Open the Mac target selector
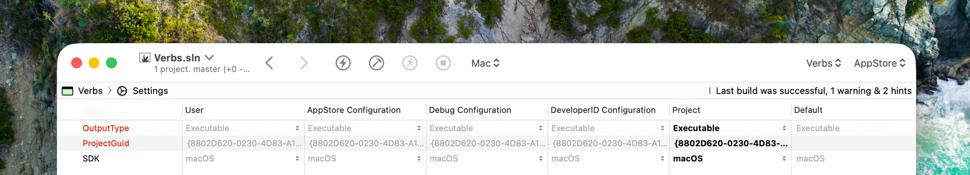The height and width of the screenshot is (175, 970). 485,64
